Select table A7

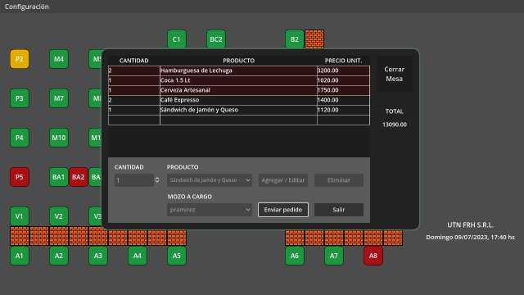[x=334, y=256]
